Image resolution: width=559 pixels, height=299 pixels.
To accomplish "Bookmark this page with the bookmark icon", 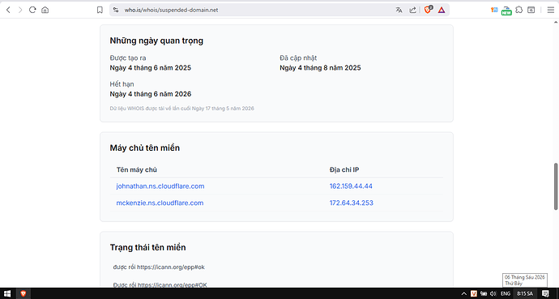I will [x=100, y=10].
